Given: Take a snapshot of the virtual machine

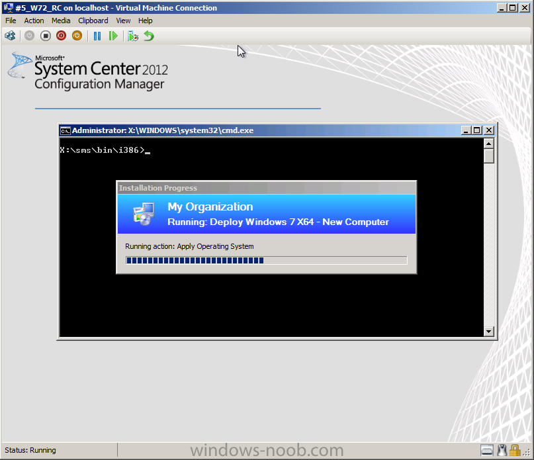Looking at the screenshot, I should click(x=132, y=36).
